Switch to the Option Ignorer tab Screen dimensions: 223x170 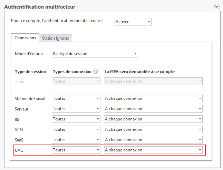[x=56, y=38]
